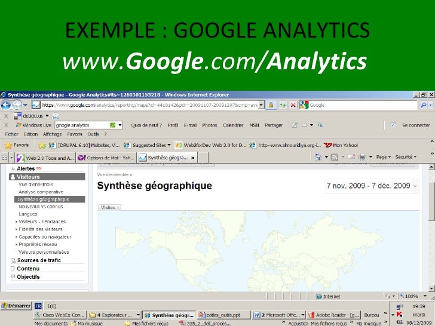435x326 pixels.
Task: Switch to Options de Mail - Yahoo tab
Action: 106,158
